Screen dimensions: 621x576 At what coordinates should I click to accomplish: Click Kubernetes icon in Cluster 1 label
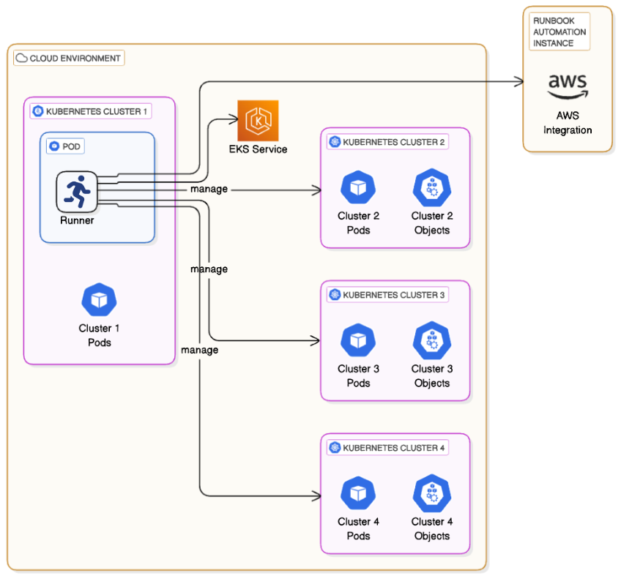tap(38, 111)
